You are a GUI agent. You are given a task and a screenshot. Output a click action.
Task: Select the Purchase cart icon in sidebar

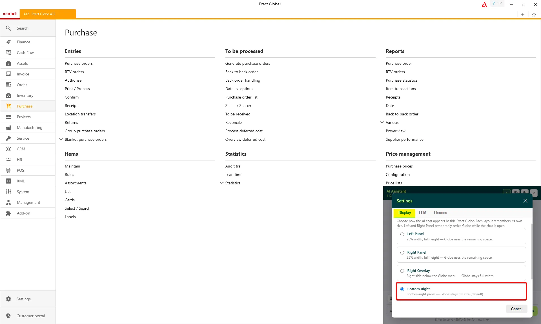click(8, 106)
